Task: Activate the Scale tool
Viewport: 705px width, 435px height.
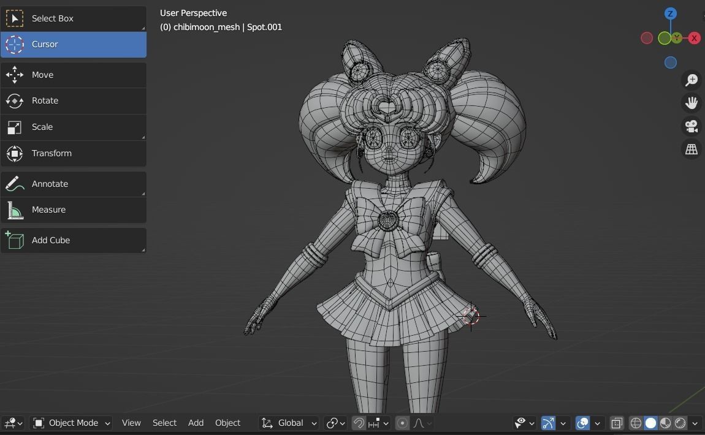Action: tap(74, 127)
